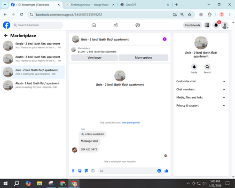The image size is (235, 188).
Task: Mute this conversation with bell icon
Action: 194,67
